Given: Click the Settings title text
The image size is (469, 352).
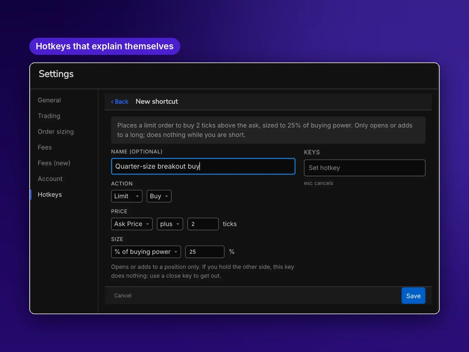Looking at the screenshot, I should pos(56,74).
